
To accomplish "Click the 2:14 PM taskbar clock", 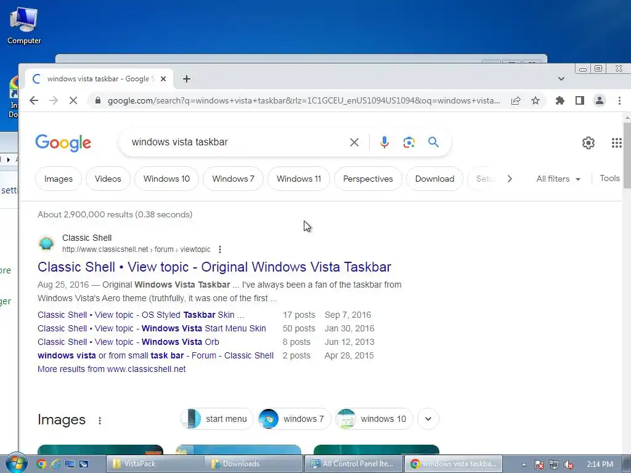I will click(600, 464).
